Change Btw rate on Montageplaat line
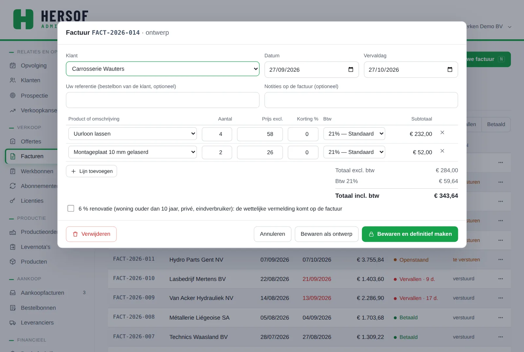 point(354,152)
